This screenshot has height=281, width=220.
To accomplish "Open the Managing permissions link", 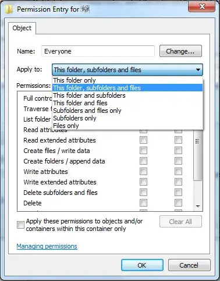I will pos(47,246).
